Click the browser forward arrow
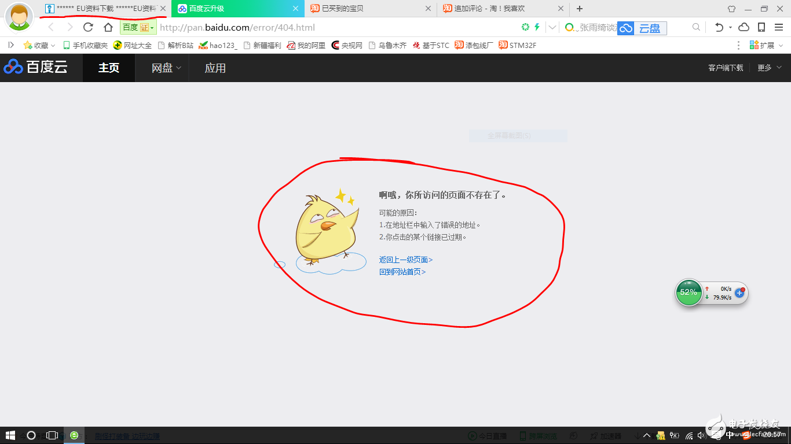The height and width of the screenshot is (444, 791). 69,27
